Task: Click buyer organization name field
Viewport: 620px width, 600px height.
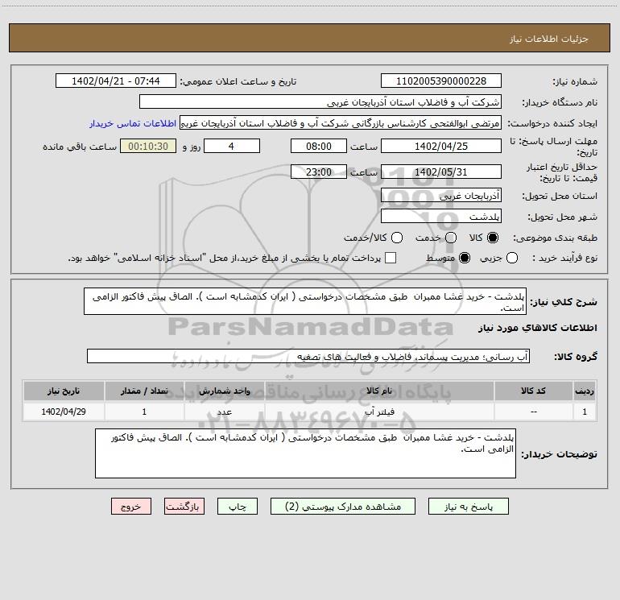Action: point(320,101)
